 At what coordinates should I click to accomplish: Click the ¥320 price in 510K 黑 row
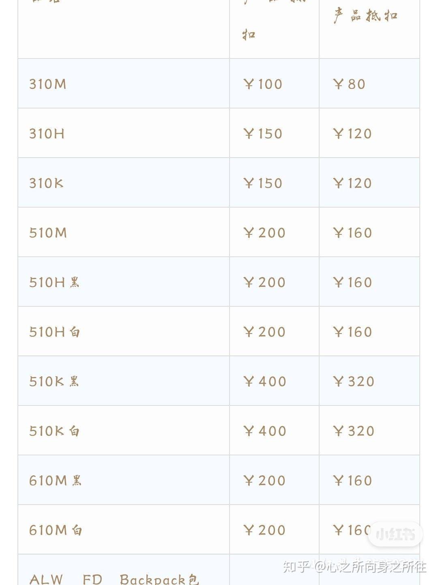(353, 381)
